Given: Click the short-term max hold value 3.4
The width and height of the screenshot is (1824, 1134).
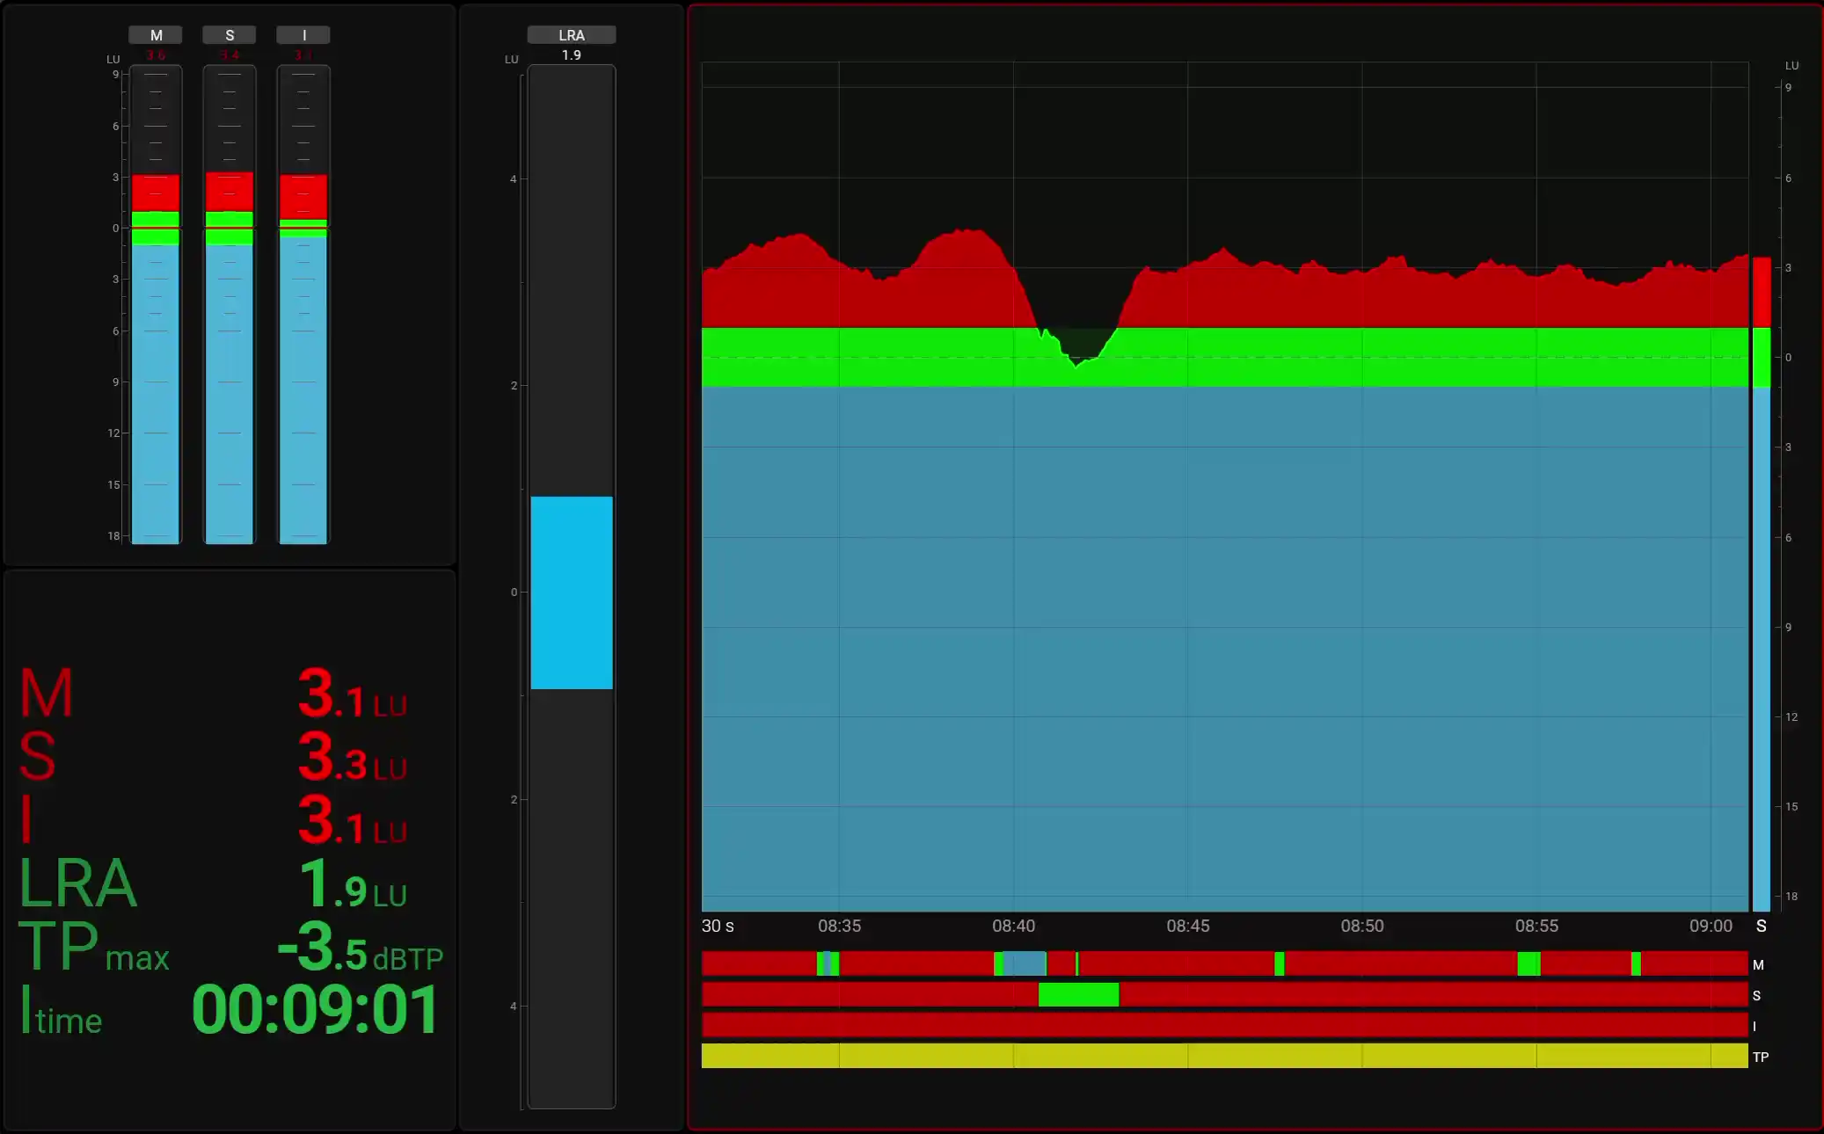Looking at the screenshot, I should (230, 55).
